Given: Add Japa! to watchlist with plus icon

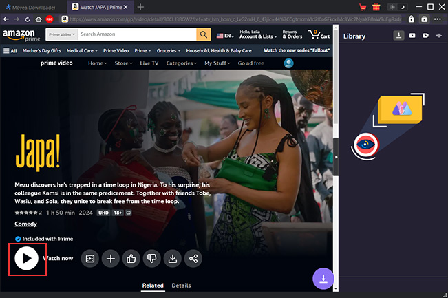Looking at the screenshot, I should click(x=110, y=259).
